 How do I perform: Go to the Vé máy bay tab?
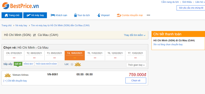pos(35,15)
